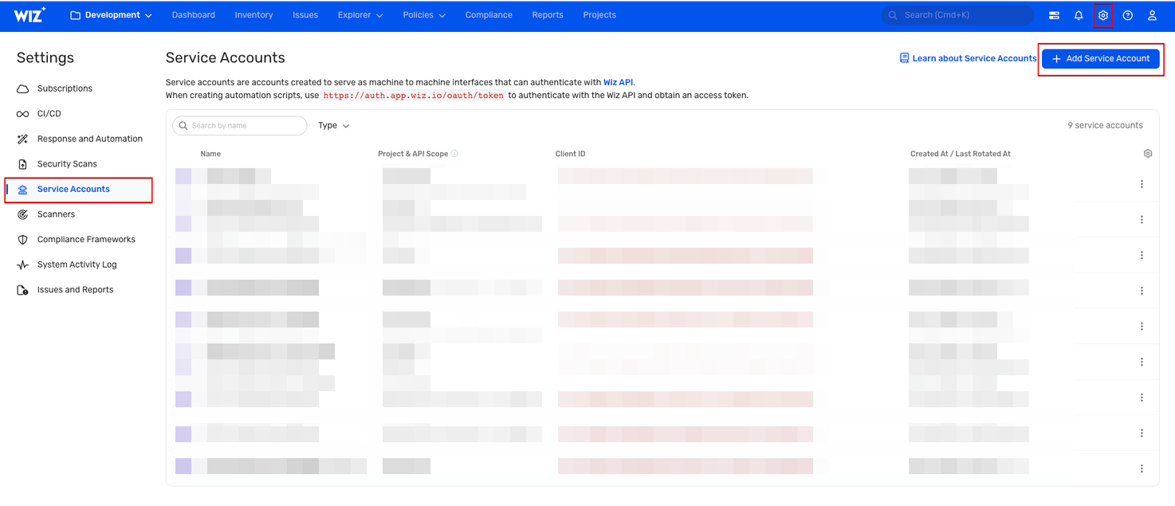Expand the Policies menu
The height and width of the screenshot is (506, 1175).
tap(423, 15)
